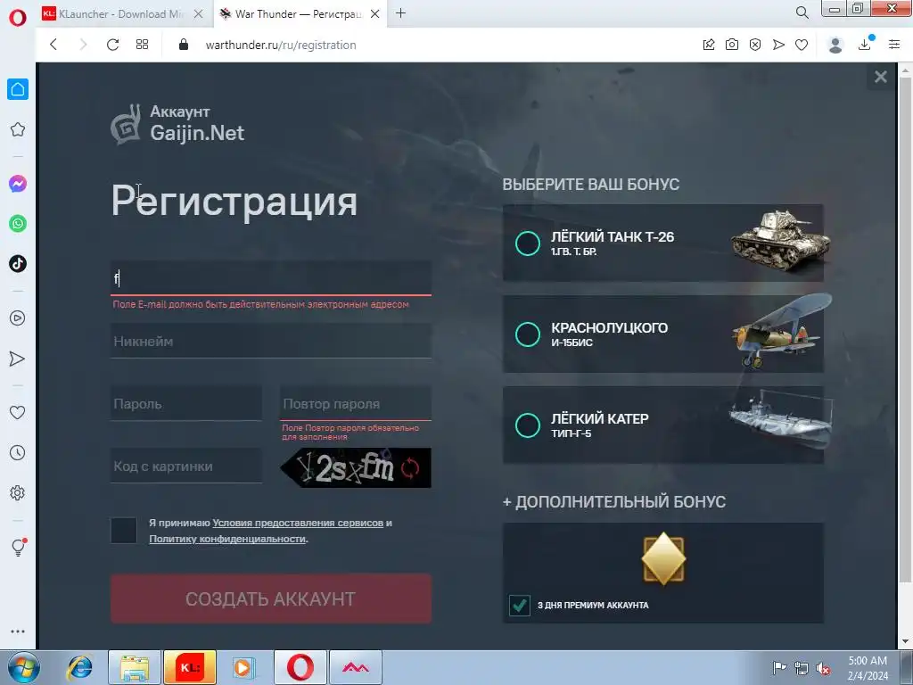Open Bookmarks star in sidebar
This screenshot has height=685, width=913.
18,129
